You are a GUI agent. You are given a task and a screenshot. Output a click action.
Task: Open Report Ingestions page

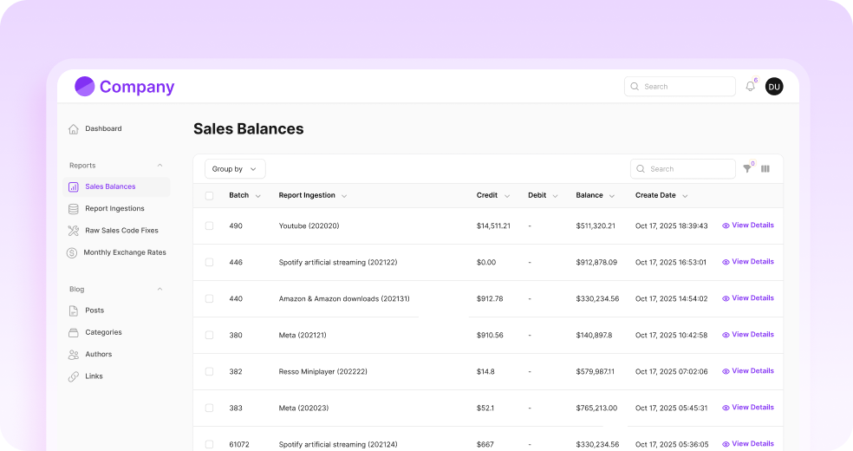click(x=114, y=209)
